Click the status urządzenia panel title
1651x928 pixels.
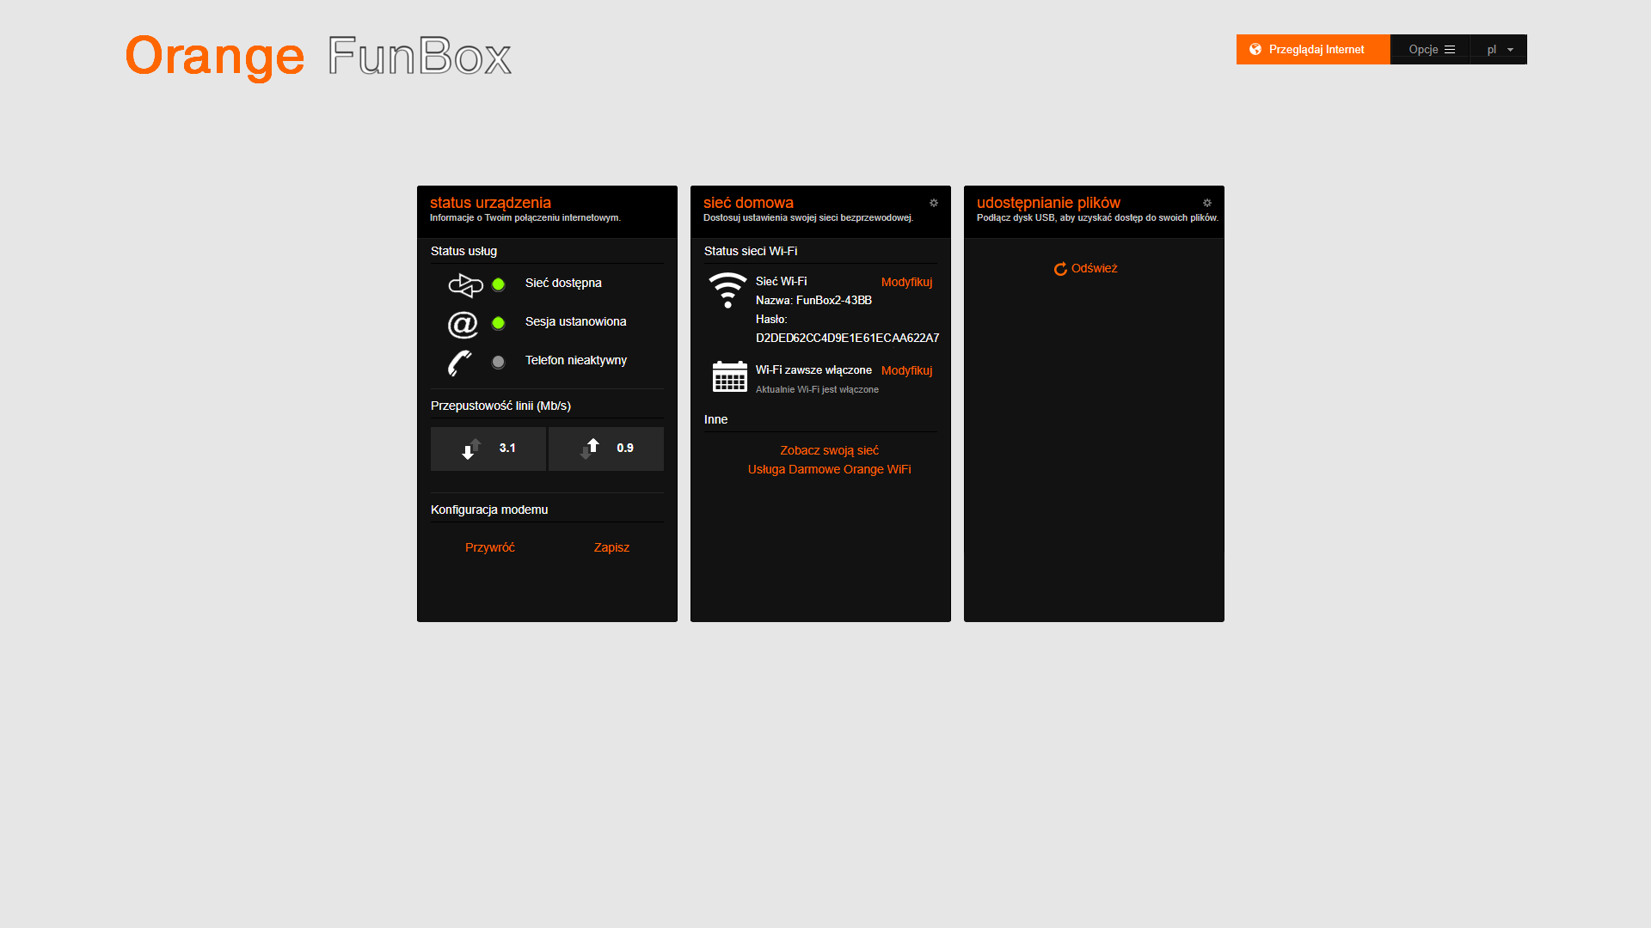490,203
